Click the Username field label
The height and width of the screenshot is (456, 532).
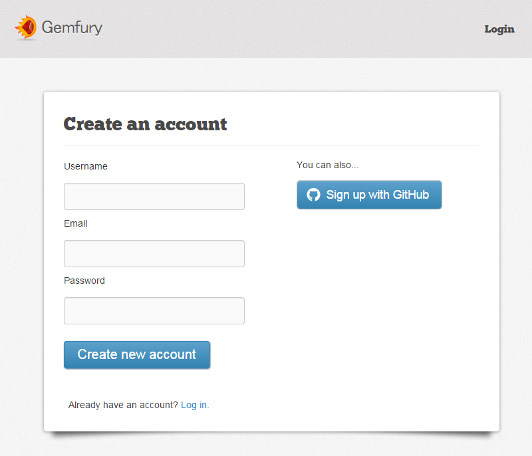click(x=85, y=166)
